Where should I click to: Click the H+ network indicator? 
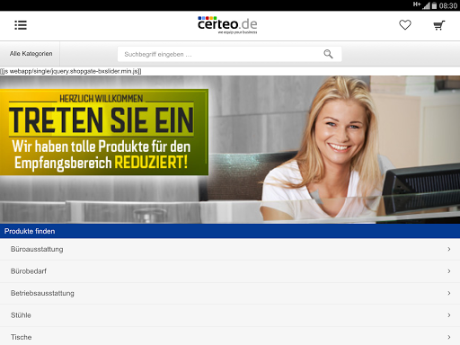[417, 4]
